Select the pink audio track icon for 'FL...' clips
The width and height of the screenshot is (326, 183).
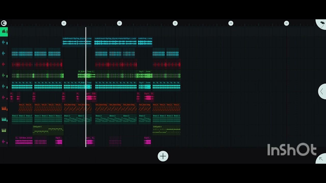click(4, 97)
